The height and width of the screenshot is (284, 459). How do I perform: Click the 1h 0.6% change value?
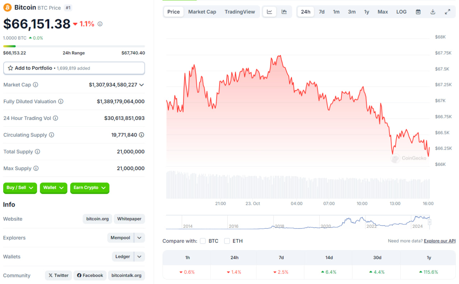click(187, 272)
